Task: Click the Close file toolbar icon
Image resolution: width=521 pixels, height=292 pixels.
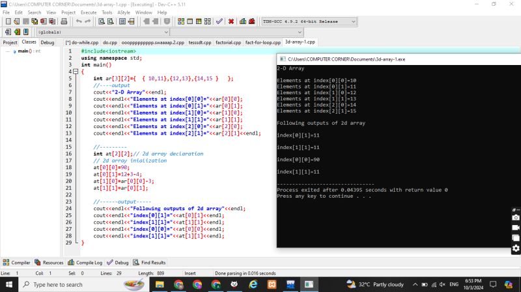Action: click(x=43, y=21)
